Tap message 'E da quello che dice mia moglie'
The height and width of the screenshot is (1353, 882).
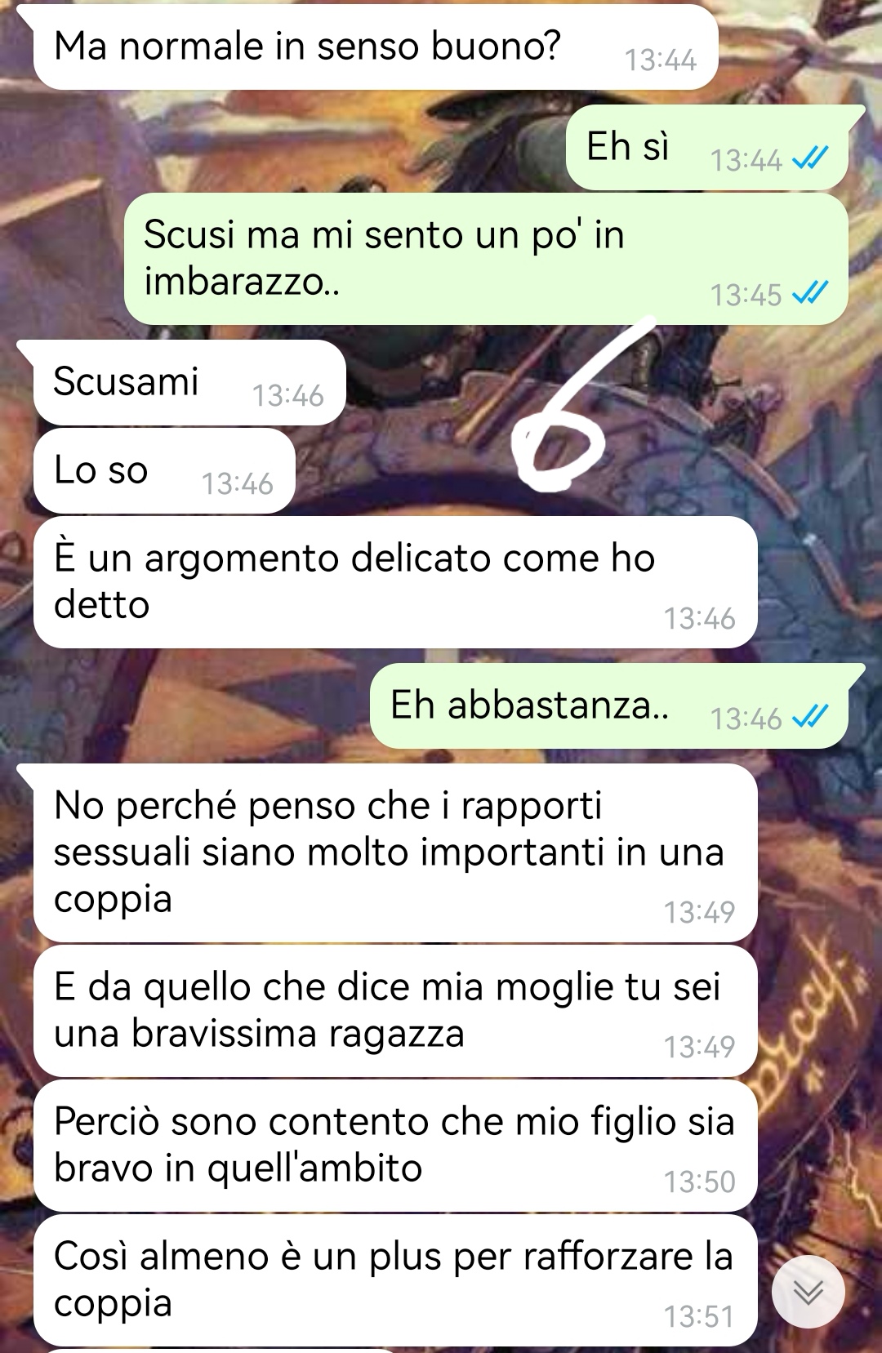pos(395,1011)
